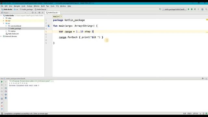
Task: Click the Make Project build icon
Action: [160, 9]
